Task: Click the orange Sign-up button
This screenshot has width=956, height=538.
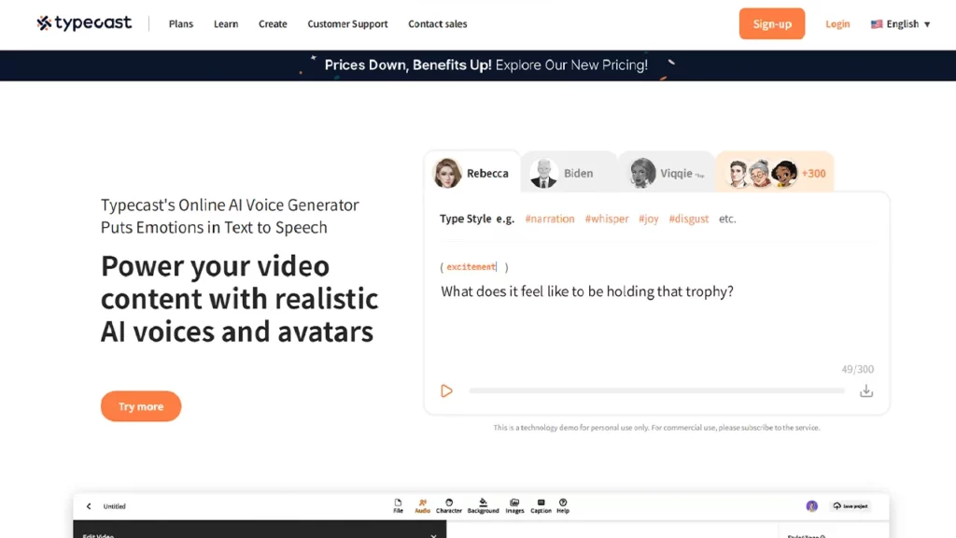Action: (771, 24)
